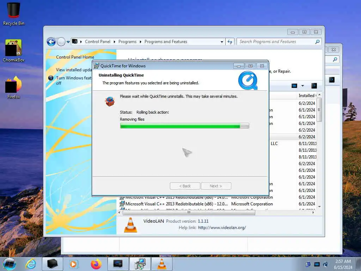
Task: Click the search magnifier in the background window
Action: [335, 59]
